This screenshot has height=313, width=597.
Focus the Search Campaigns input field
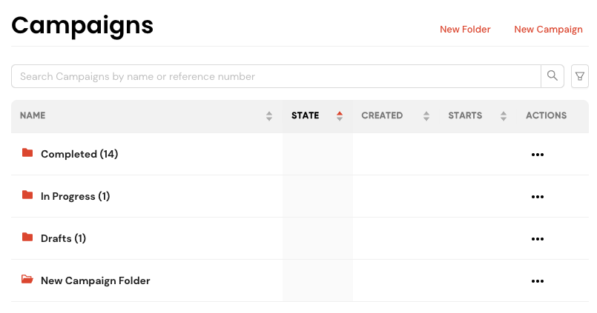pos(276,76)
